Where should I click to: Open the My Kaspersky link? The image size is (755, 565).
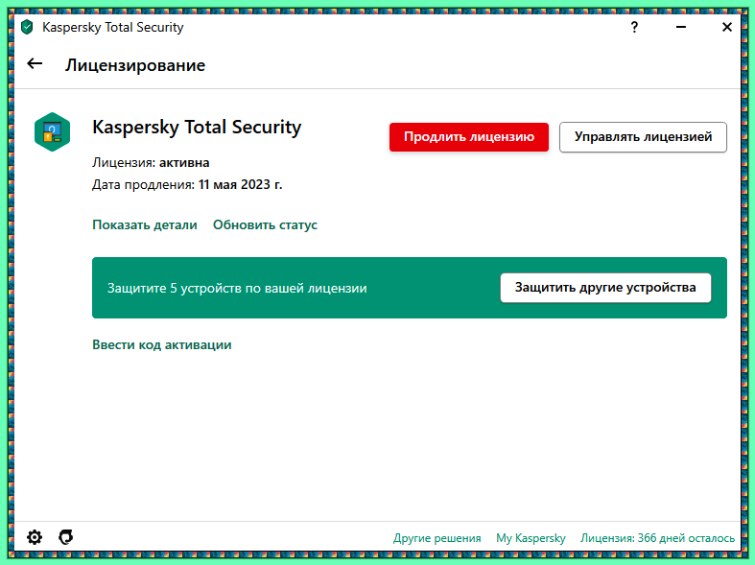pos(531,538)
